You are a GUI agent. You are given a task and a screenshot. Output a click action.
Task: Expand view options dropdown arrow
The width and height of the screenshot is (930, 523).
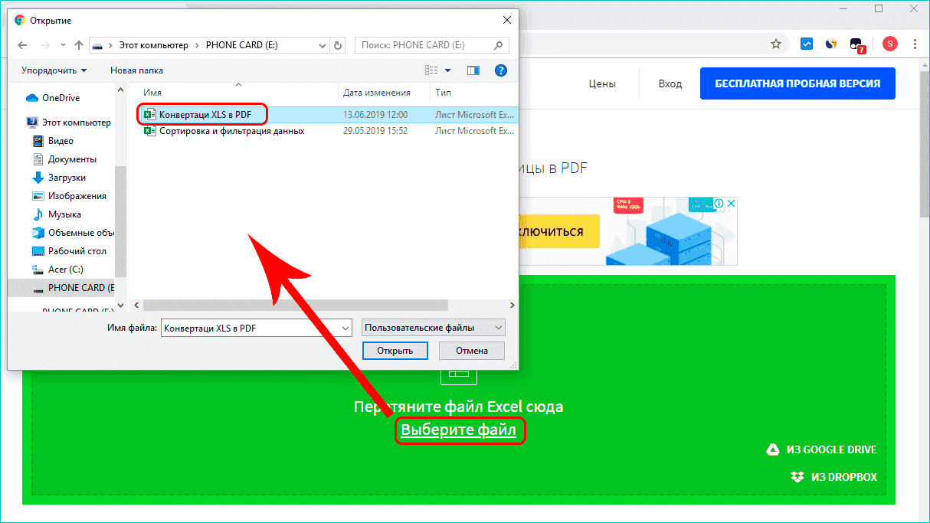pyautogui.click(x=447, y=70)
